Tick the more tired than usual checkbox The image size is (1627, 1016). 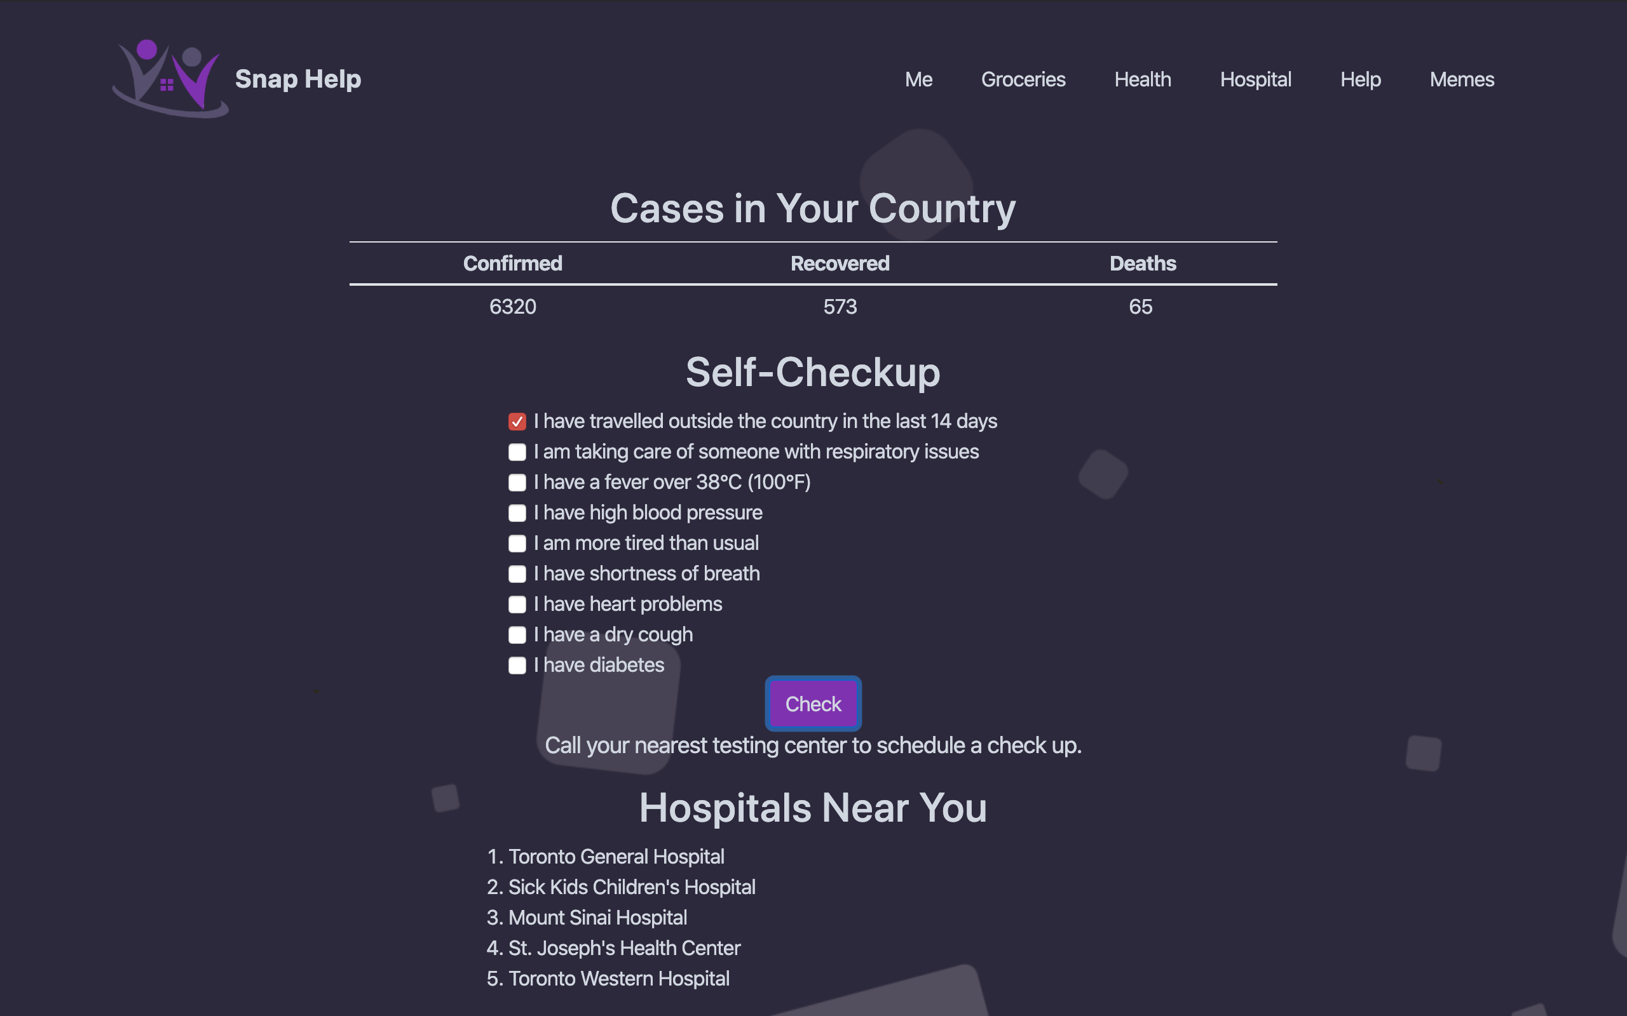point(517,544)
